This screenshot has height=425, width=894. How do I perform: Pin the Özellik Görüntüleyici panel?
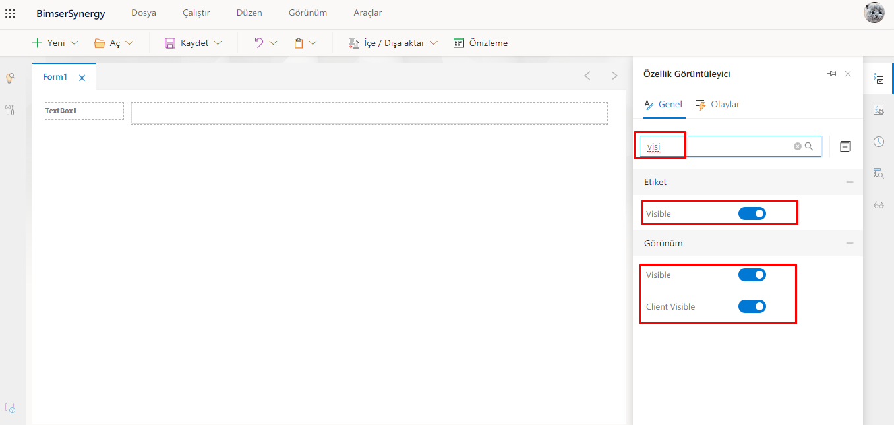pos(831,74)
